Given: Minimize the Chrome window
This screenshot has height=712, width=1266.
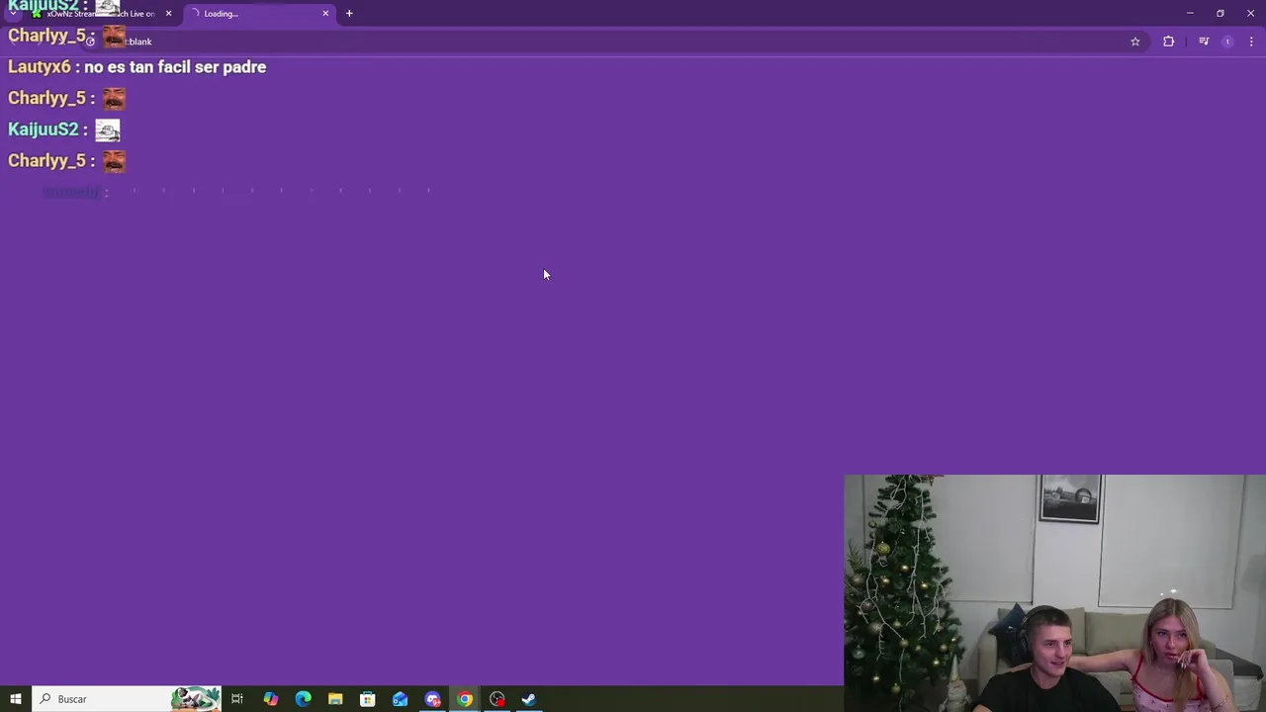Looking at the screenshot, I should click(x=1190, y=13).
